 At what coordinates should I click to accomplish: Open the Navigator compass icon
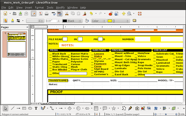coord(124,13)
